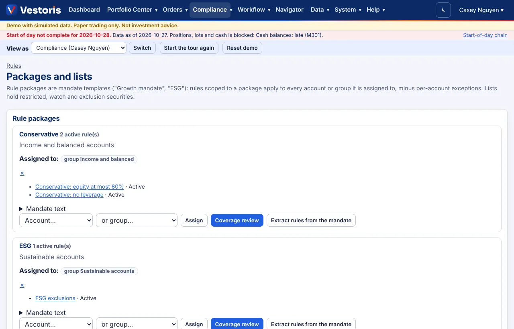The width and height of the screenshot is (514, 329).
Task: Expand Mandate text under Conservative package
Action: pos(43,209)
